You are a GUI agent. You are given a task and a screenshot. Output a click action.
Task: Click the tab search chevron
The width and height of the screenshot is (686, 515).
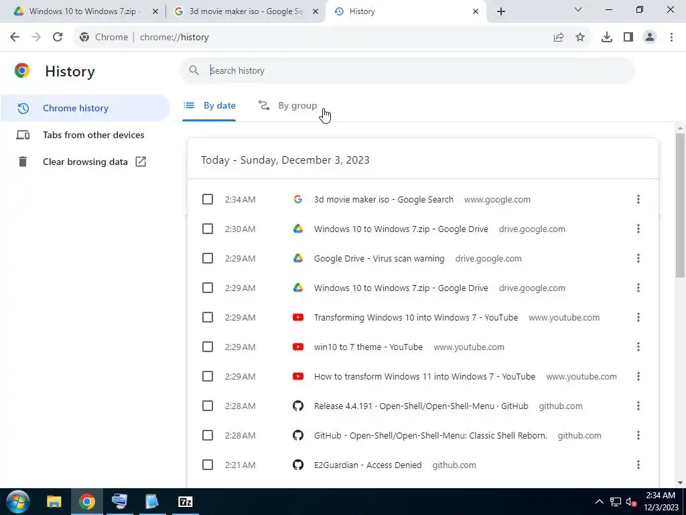(x=578, y=9)
